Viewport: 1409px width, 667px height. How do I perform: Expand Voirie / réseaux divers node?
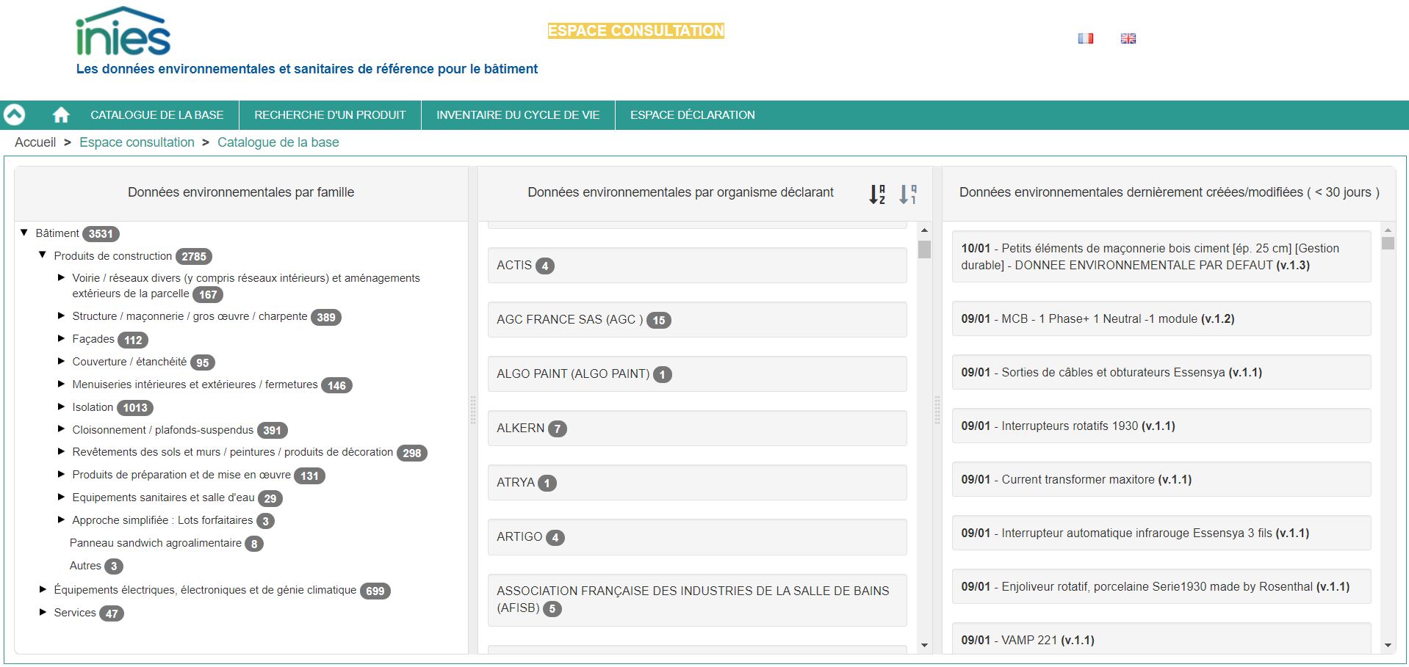point(61,277)
